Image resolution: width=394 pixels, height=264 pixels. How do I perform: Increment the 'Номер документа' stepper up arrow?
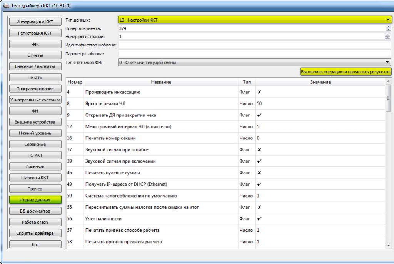pyautogui.click(x=388, y=27)
